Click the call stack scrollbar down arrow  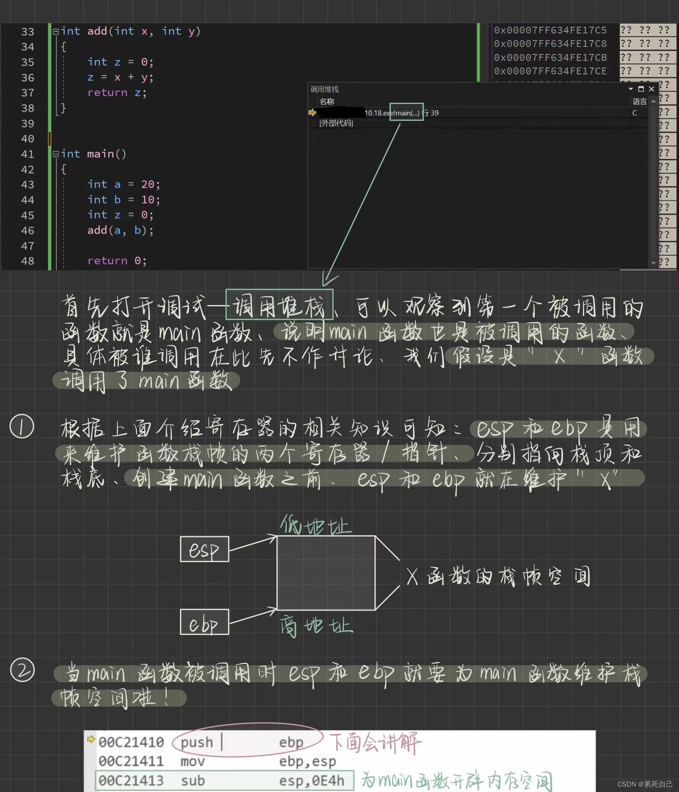point(653,263)
